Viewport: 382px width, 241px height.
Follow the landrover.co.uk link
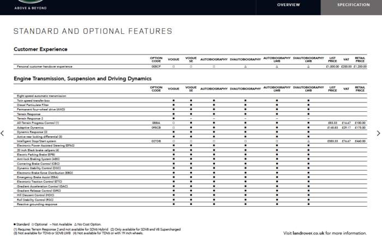click(x=308, y=233)
